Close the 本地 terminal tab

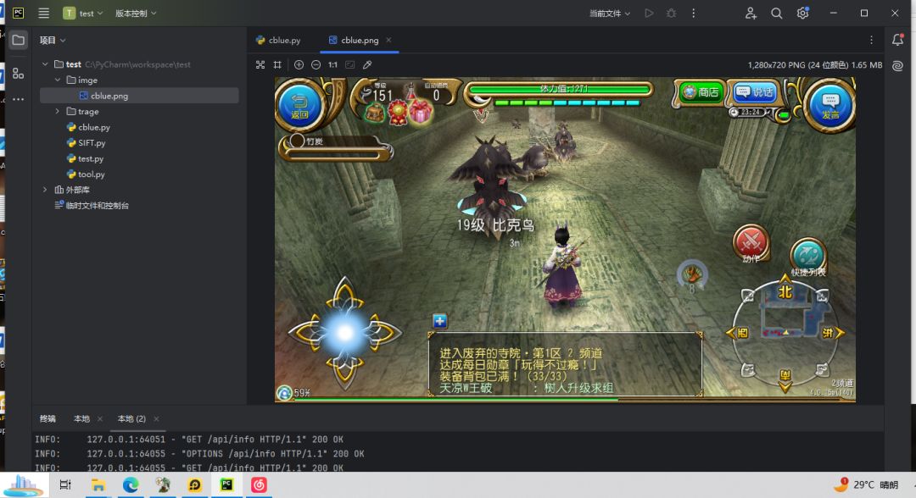100,418
